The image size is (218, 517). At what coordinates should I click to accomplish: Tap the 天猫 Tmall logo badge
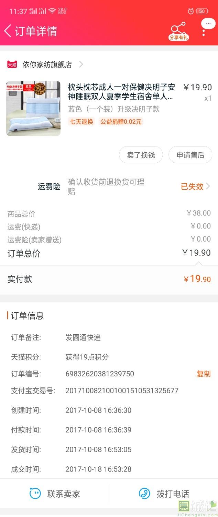(12, 64)
